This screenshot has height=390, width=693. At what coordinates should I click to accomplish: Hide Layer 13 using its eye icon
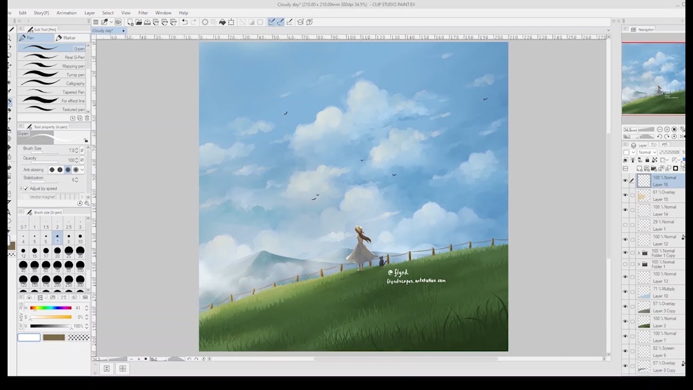[x=625, y=277]
